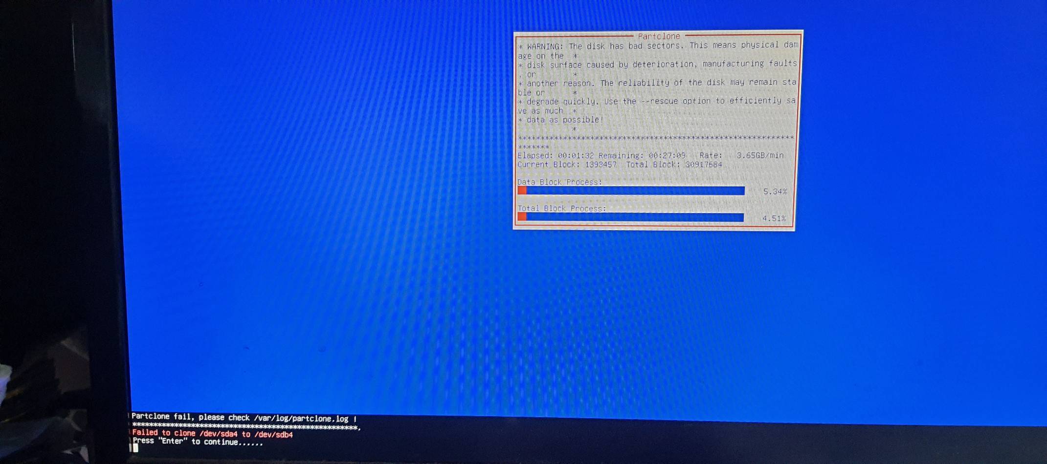The width and height of the screenshot is (1047, 464).
Task: Click the Rate 3.65GB/min indicator
Action: [761, 155]
